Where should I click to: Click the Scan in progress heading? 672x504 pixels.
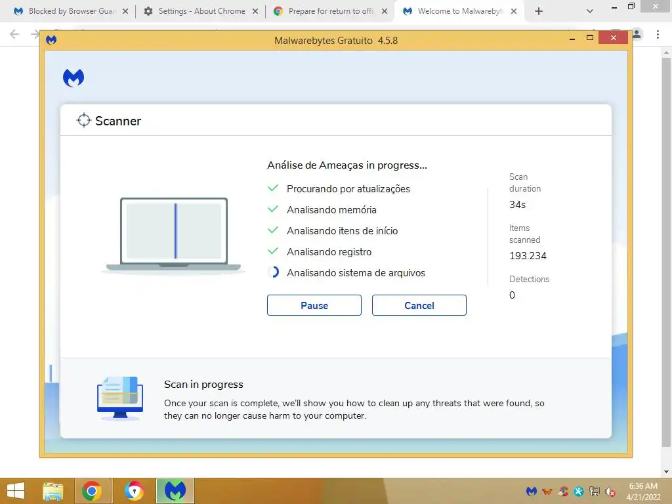coord(203,384)
